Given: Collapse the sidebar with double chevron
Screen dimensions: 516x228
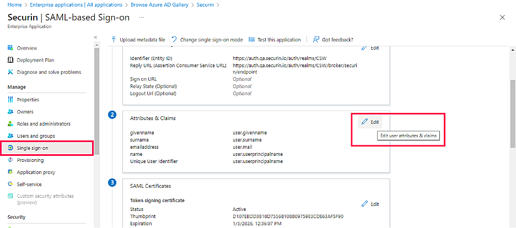Looking at the screenshot, I should (96, 37).
